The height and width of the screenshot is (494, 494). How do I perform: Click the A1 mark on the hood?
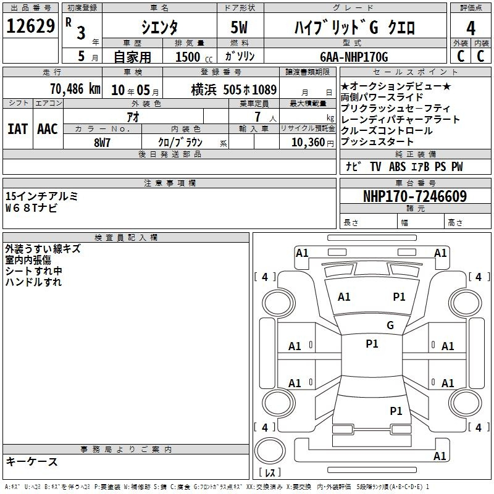(344, 296)
